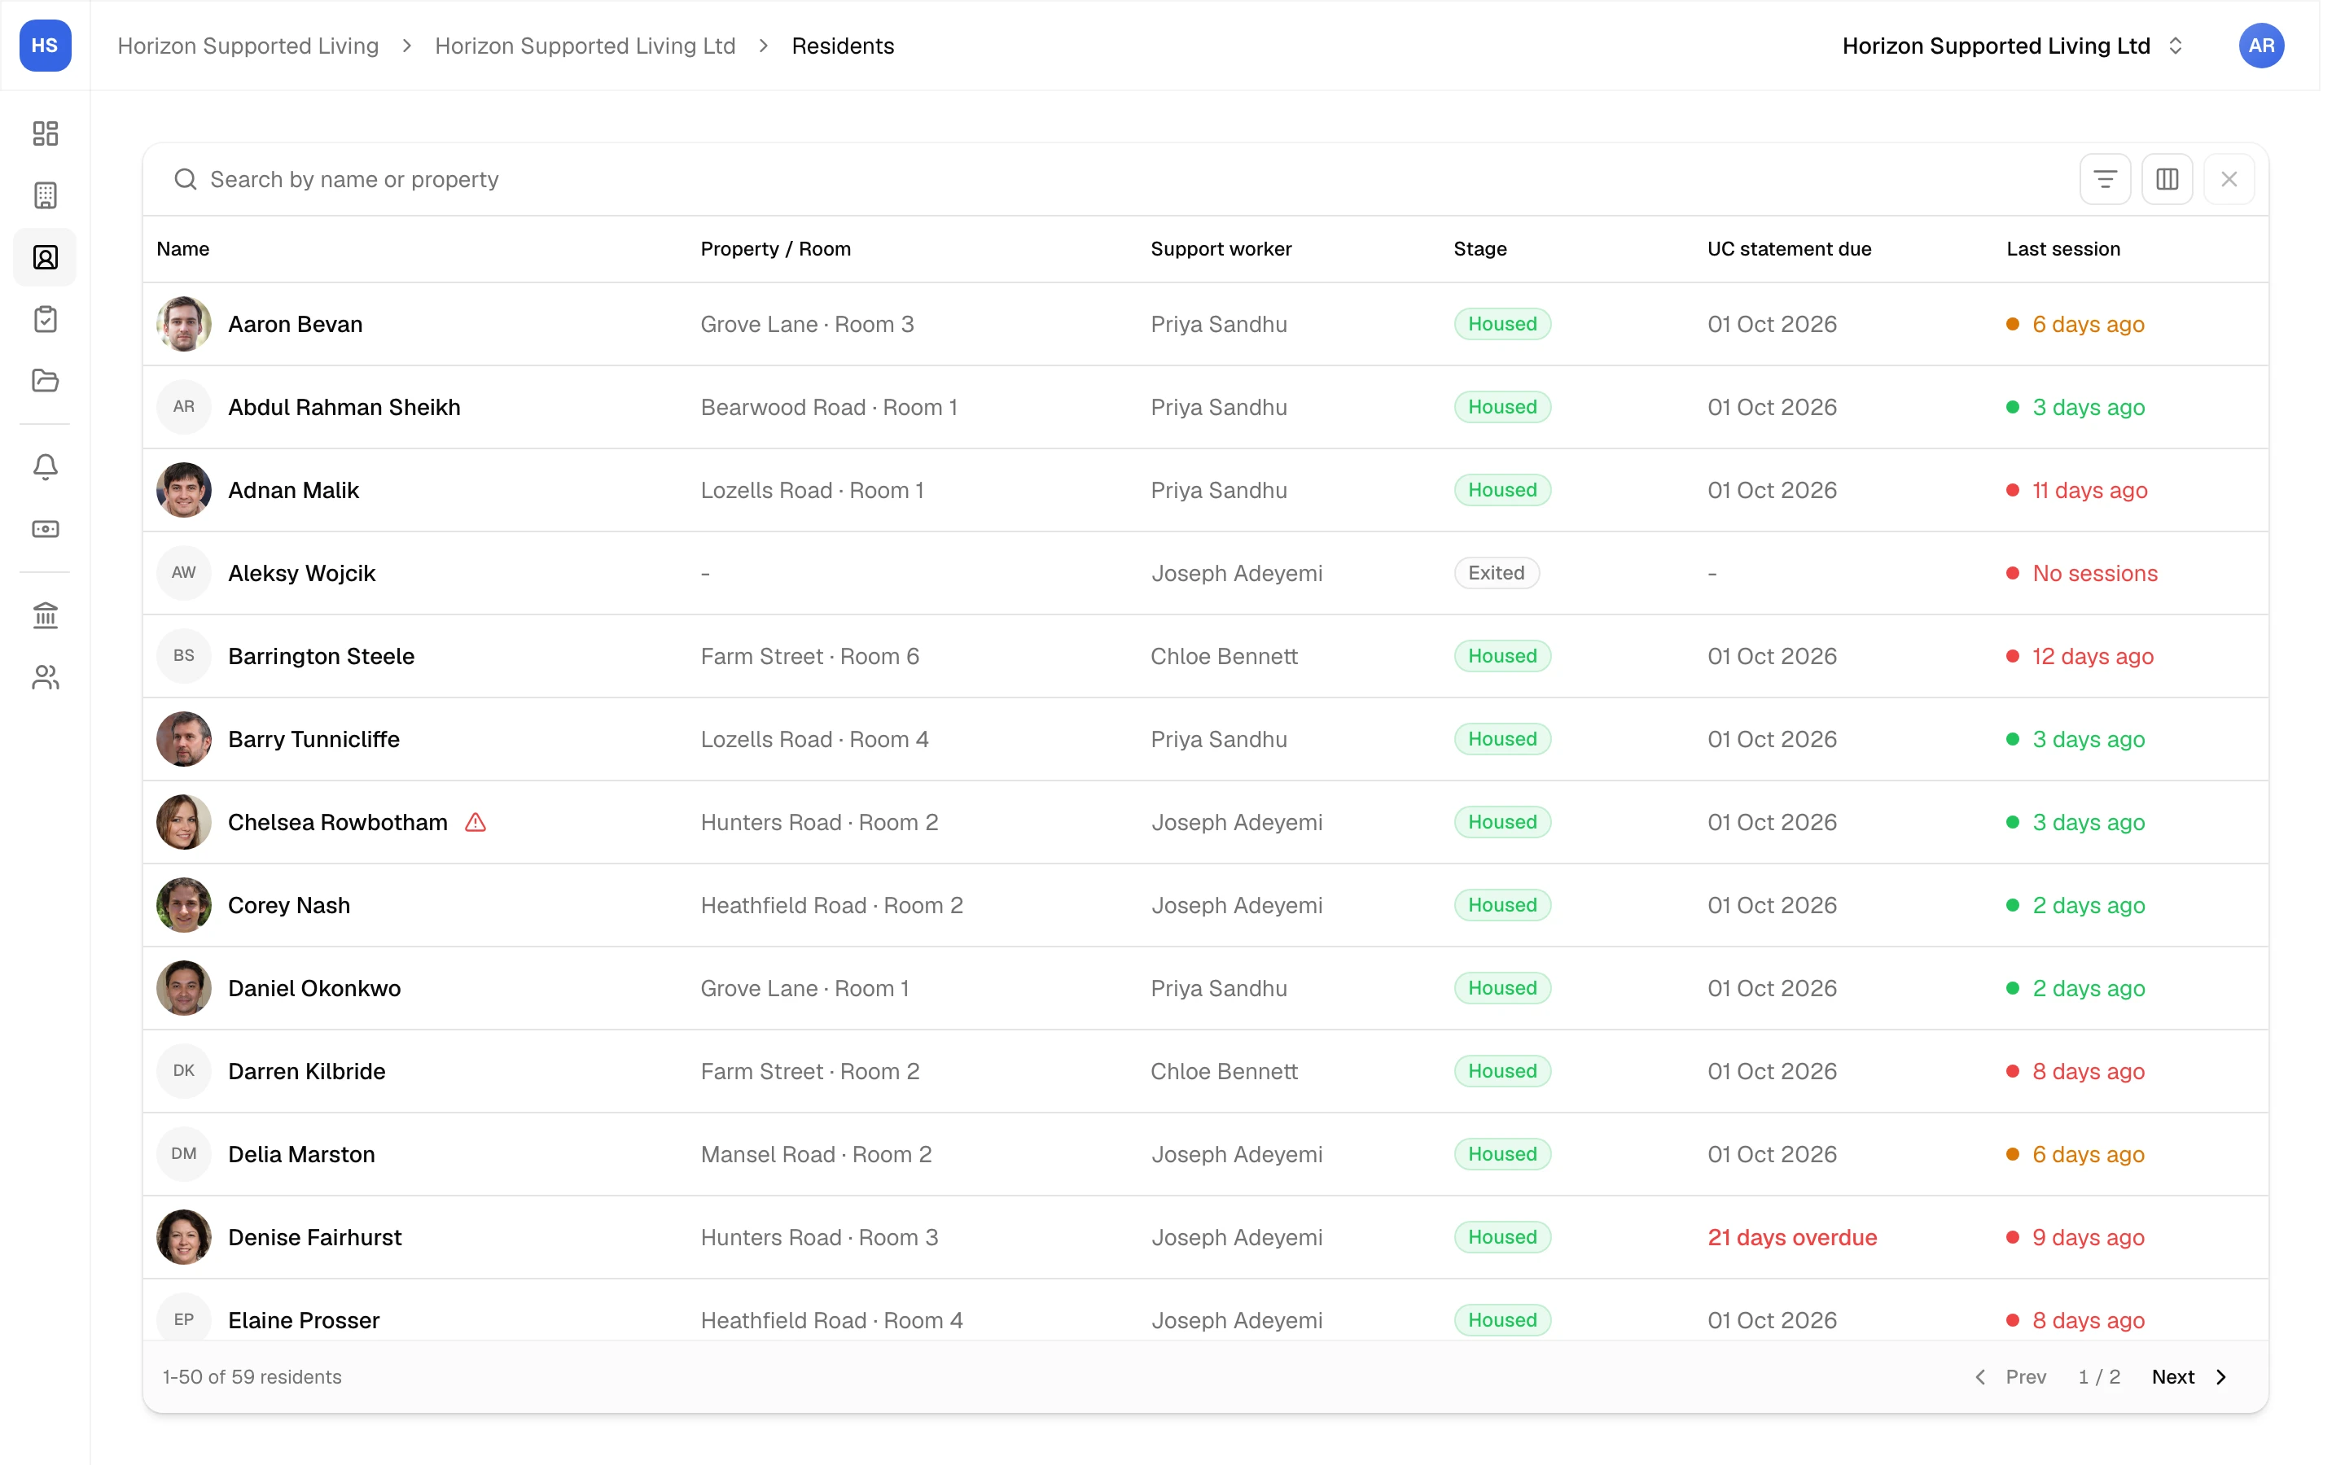This screenshot has width=2345, height=1465.
Task: Sort by the Property / Room column header
Action: click(x=775, y=249)
